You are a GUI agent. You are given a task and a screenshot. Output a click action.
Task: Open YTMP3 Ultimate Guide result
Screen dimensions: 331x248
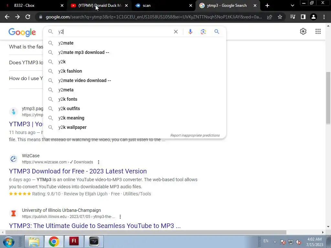pos(95,226)
